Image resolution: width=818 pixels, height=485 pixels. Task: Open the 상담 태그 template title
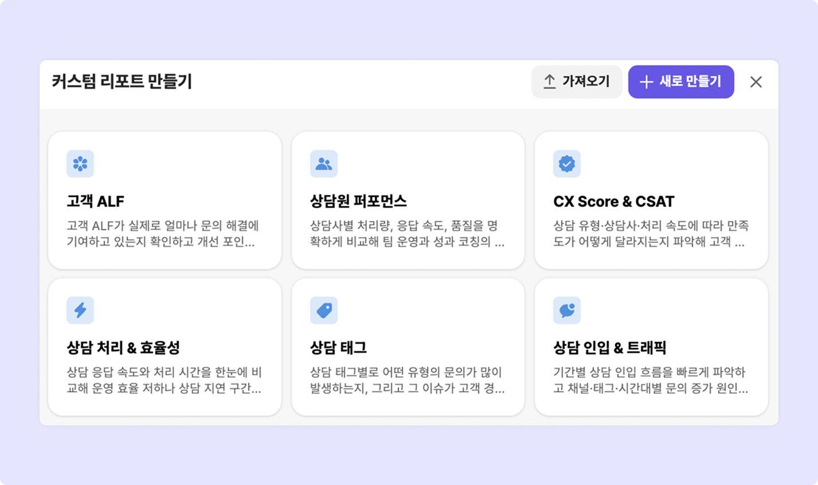pyautogui.click(x=338, y=348)
